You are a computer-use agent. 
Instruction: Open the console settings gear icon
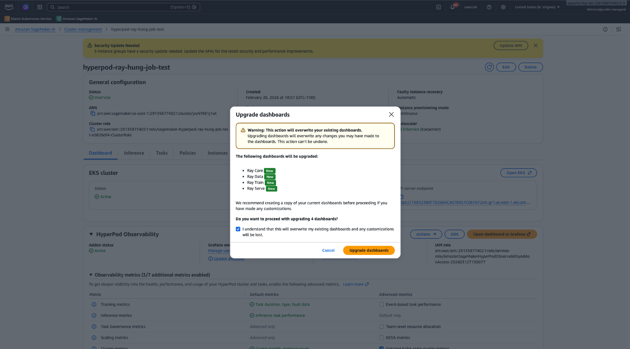pos(503,7)
